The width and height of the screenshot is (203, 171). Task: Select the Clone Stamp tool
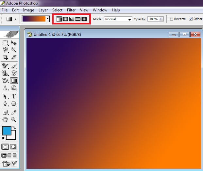click(x=5, y=73)
